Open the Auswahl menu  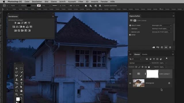pos(72,1)
